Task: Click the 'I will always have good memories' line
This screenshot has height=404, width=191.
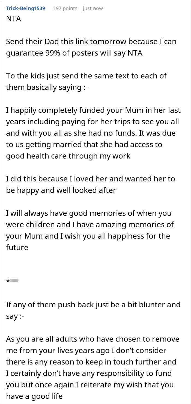Action: [89, 213]
